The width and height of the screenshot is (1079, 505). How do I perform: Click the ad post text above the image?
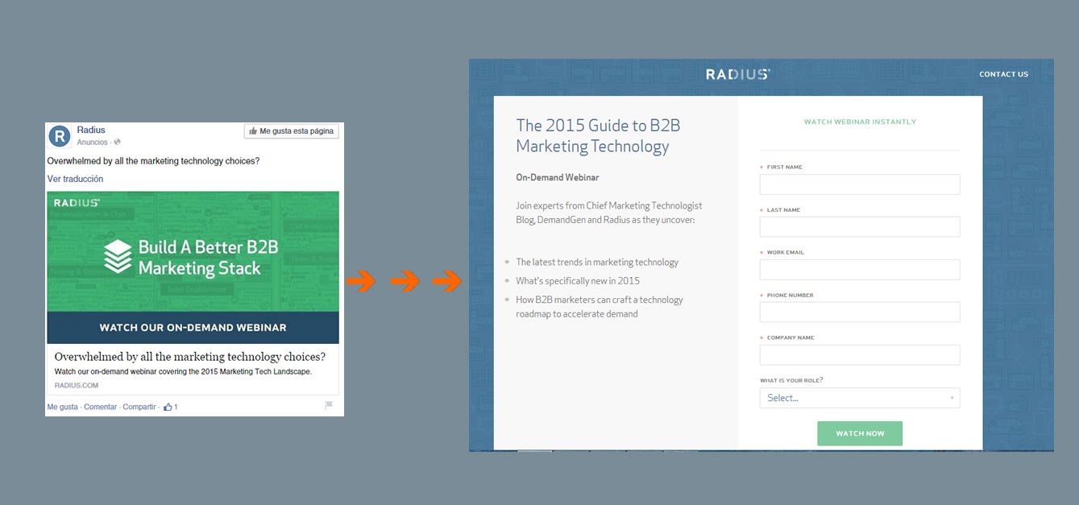pos(153,161)
